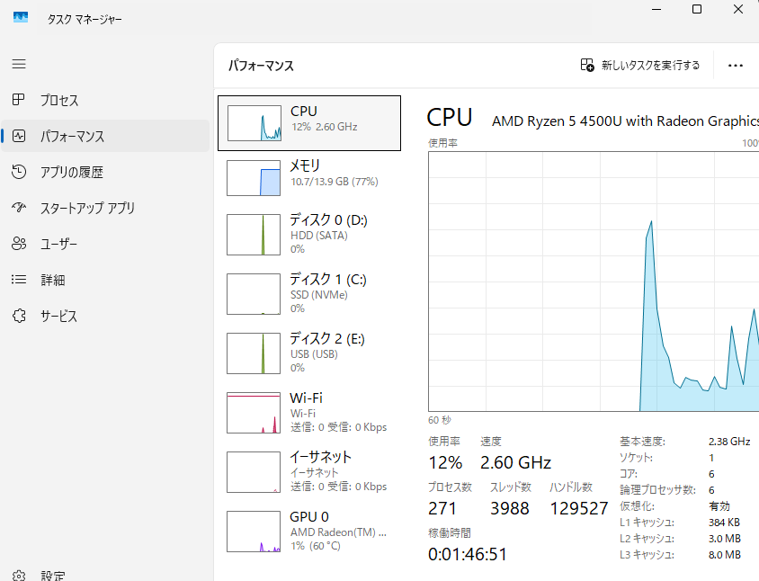759x581 pixels.
Task: Click the プロセス grid icon
Action: 18,100
